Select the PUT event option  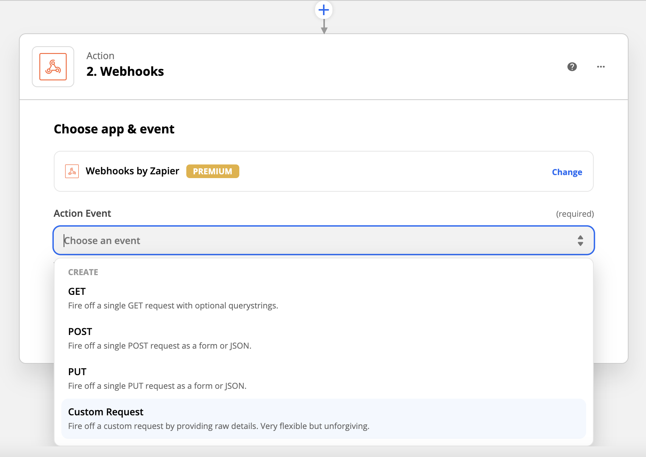click(324, 379)
